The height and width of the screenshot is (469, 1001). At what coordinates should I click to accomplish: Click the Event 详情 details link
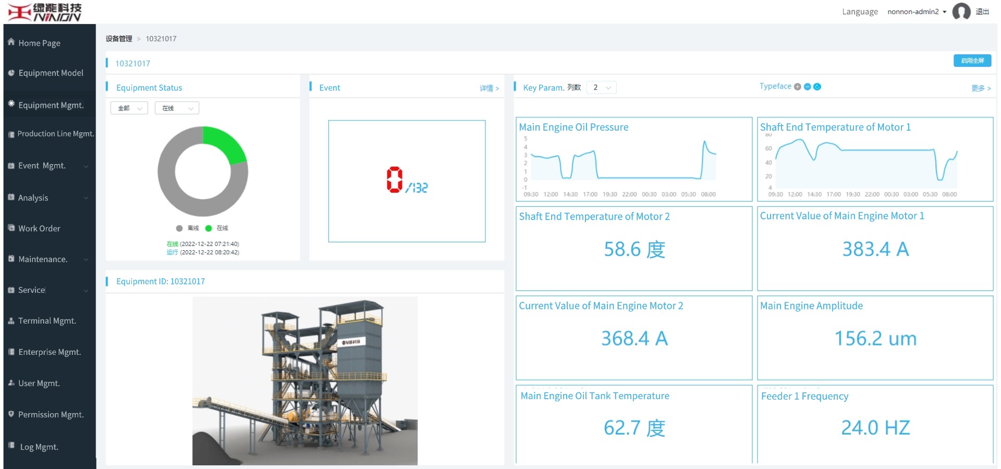click(489, 89)
